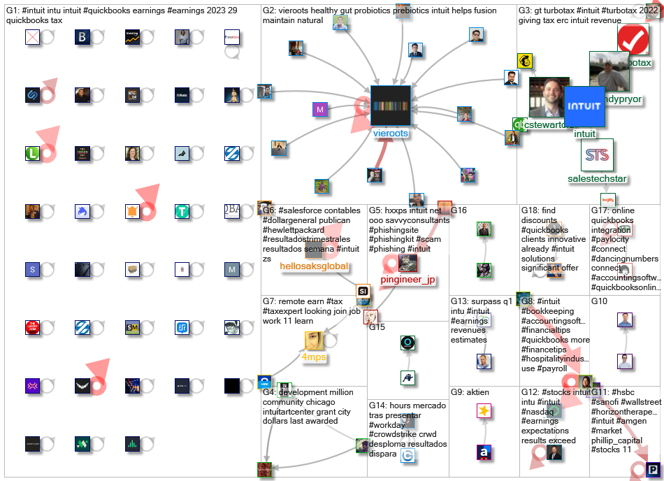Click the SM node in G1
Image resolution: width=664 pixels, height=481 pixels.
point(132,327)
